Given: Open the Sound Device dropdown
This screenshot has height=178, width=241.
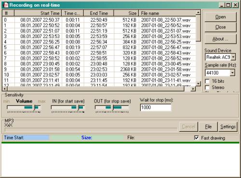Looking at the screenshot, I should pyautogui.click(x=233, y=57).
